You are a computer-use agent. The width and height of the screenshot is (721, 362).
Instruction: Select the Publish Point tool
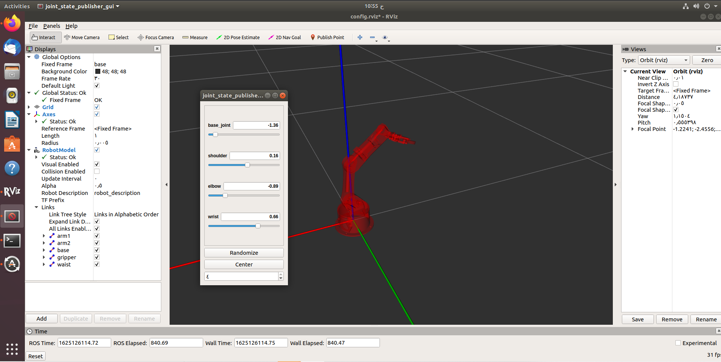point(327,37)
